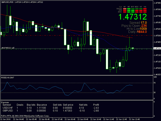The width and height of the screenshot is (161, 121).
Task: Click the Exposure panel title
Action: pyautogui.click(x=5, y=102)
